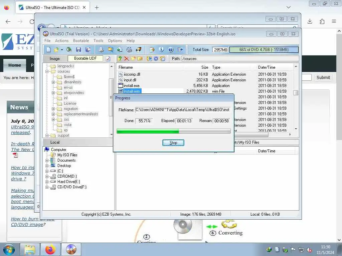
Task: Click the Extract files icon in image toolbar
Action: click(x=149, y=59)
